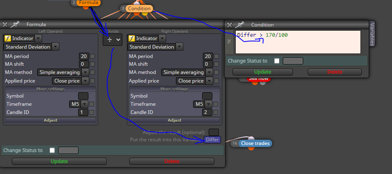Click right operand Adjust bar
392x174 pixels.
click(x=174, y=120)
